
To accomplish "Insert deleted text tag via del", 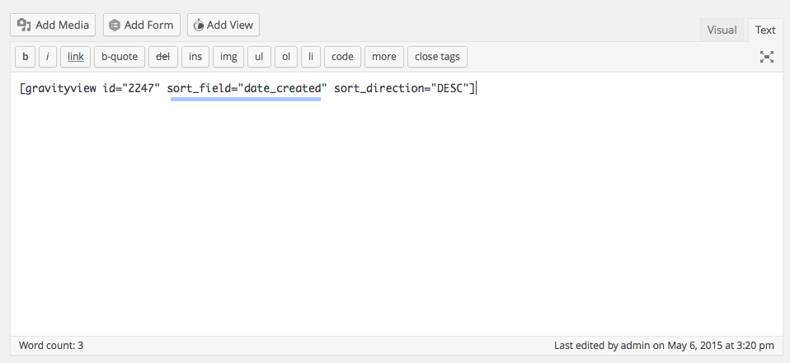I will (162, 57).
